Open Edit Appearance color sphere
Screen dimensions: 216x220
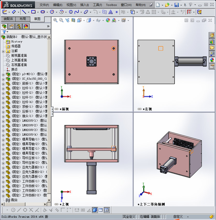[x=108, y=20]
